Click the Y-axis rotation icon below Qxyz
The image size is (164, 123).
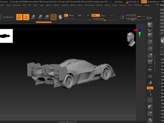[x=150, y=91]
